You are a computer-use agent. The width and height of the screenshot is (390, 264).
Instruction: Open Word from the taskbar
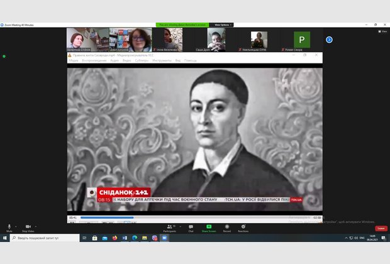tap(125, 238)
